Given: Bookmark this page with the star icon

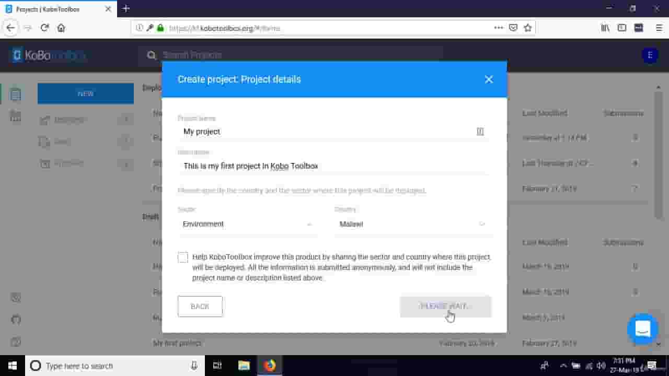Looking at the screenshot, I should click(x=528, y=28).
